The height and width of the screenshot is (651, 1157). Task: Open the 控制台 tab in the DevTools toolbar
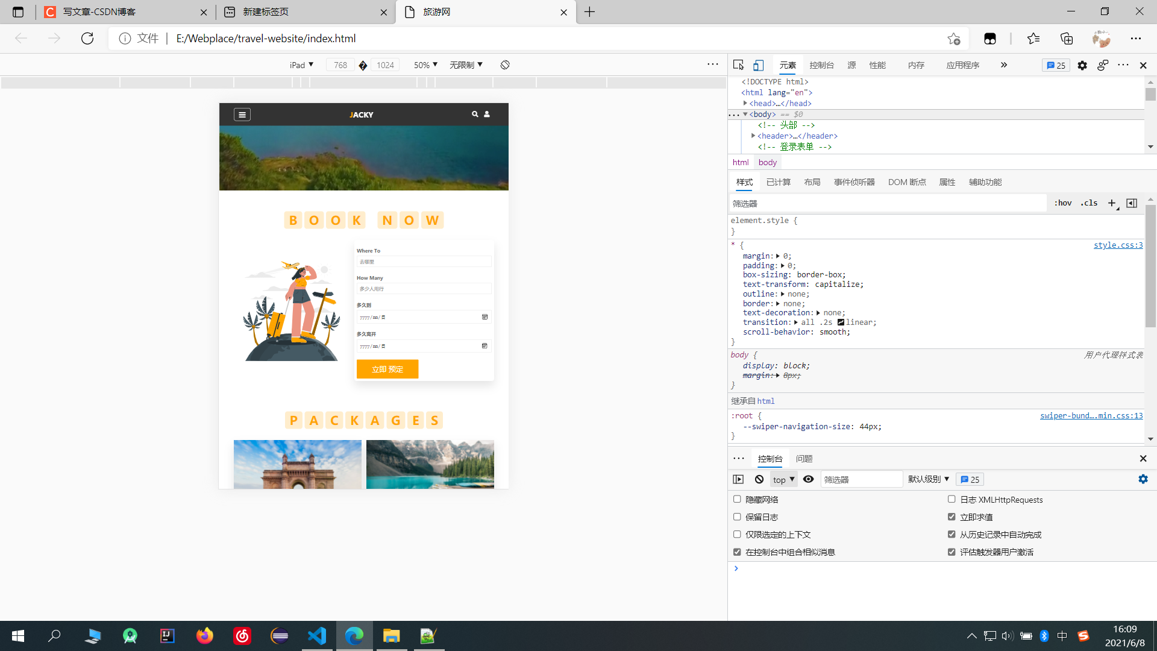click(x=821, y=65)
